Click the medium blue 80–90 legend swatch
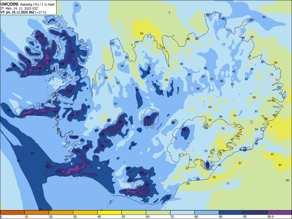The image size is (292, 219). [207, 213]
